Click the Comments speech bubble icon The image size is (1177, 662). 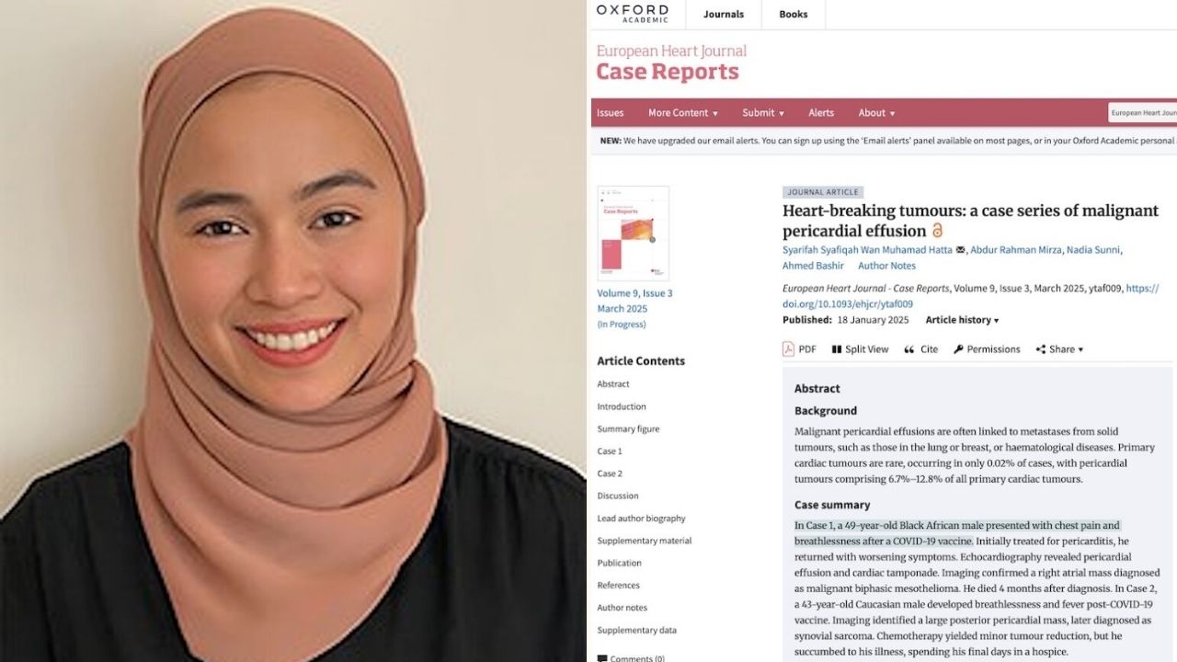coord(602,658)
